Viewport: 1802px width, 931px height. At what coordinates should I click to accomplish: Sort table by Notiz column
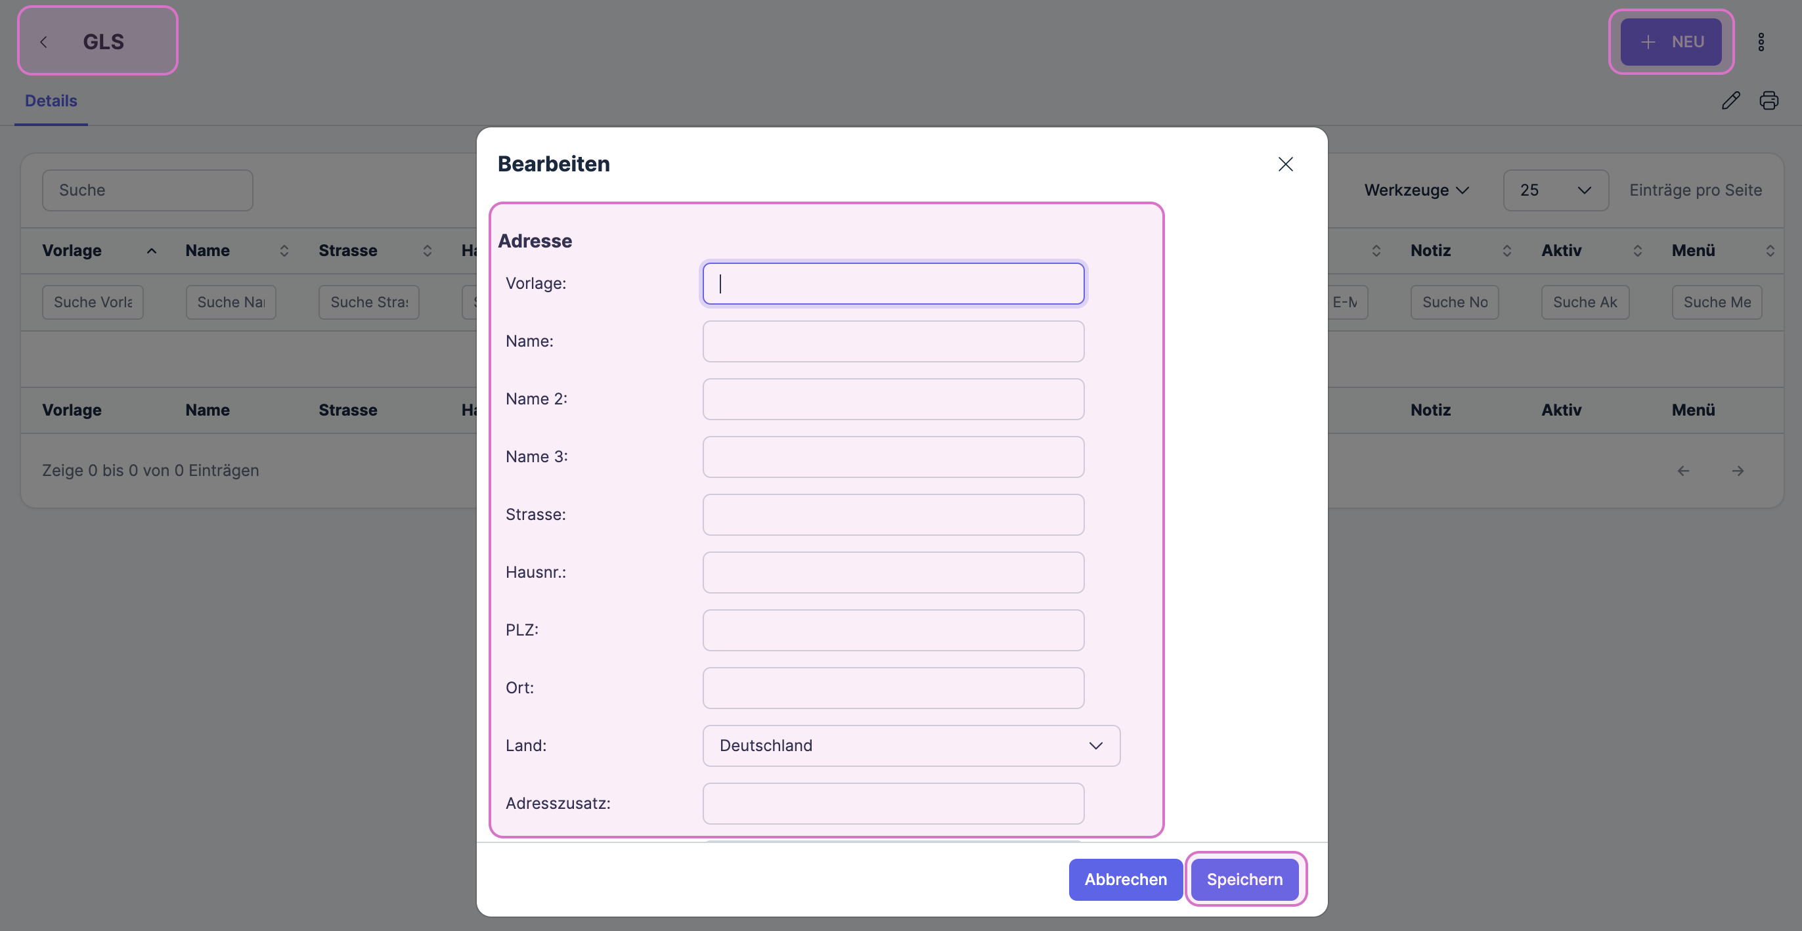click(x=1506, y=250)
